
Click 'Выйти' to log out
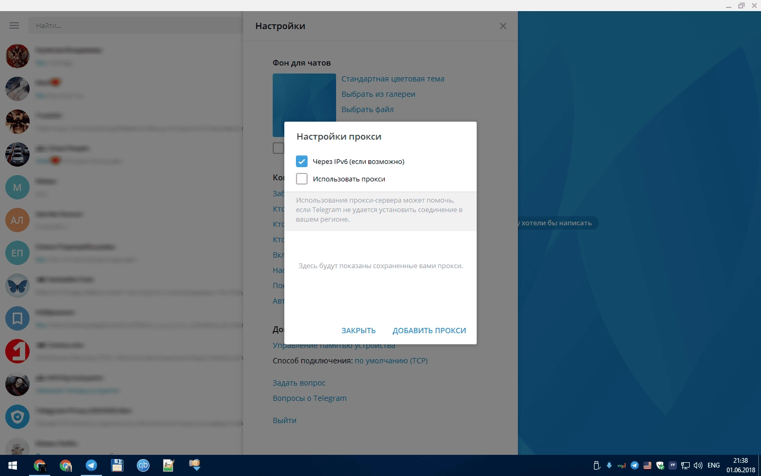pos(284,420)
